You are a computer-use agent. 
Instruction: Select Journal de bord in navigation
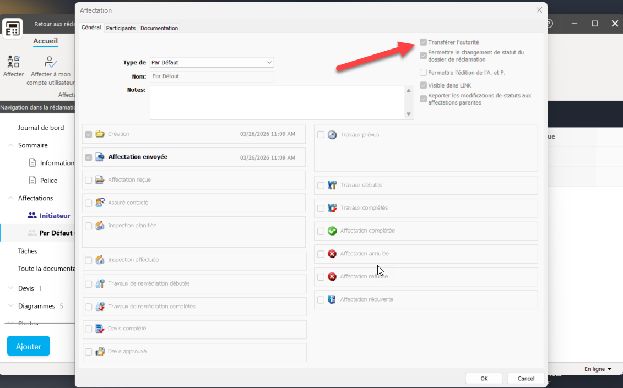[41, 128]
